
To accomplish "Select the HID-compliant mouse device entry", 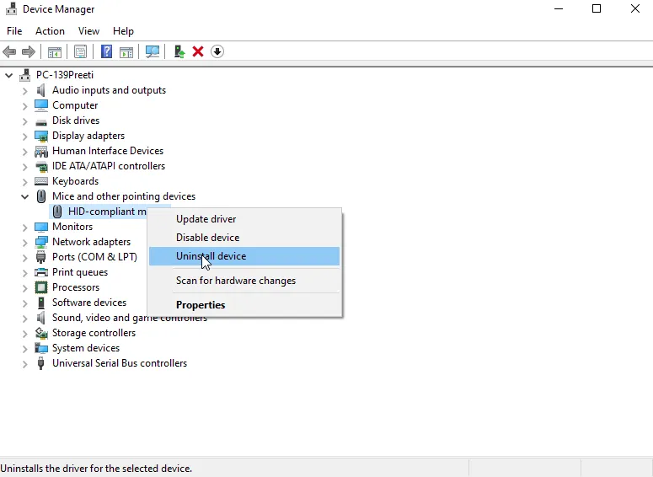I will [x=107, y=212].
